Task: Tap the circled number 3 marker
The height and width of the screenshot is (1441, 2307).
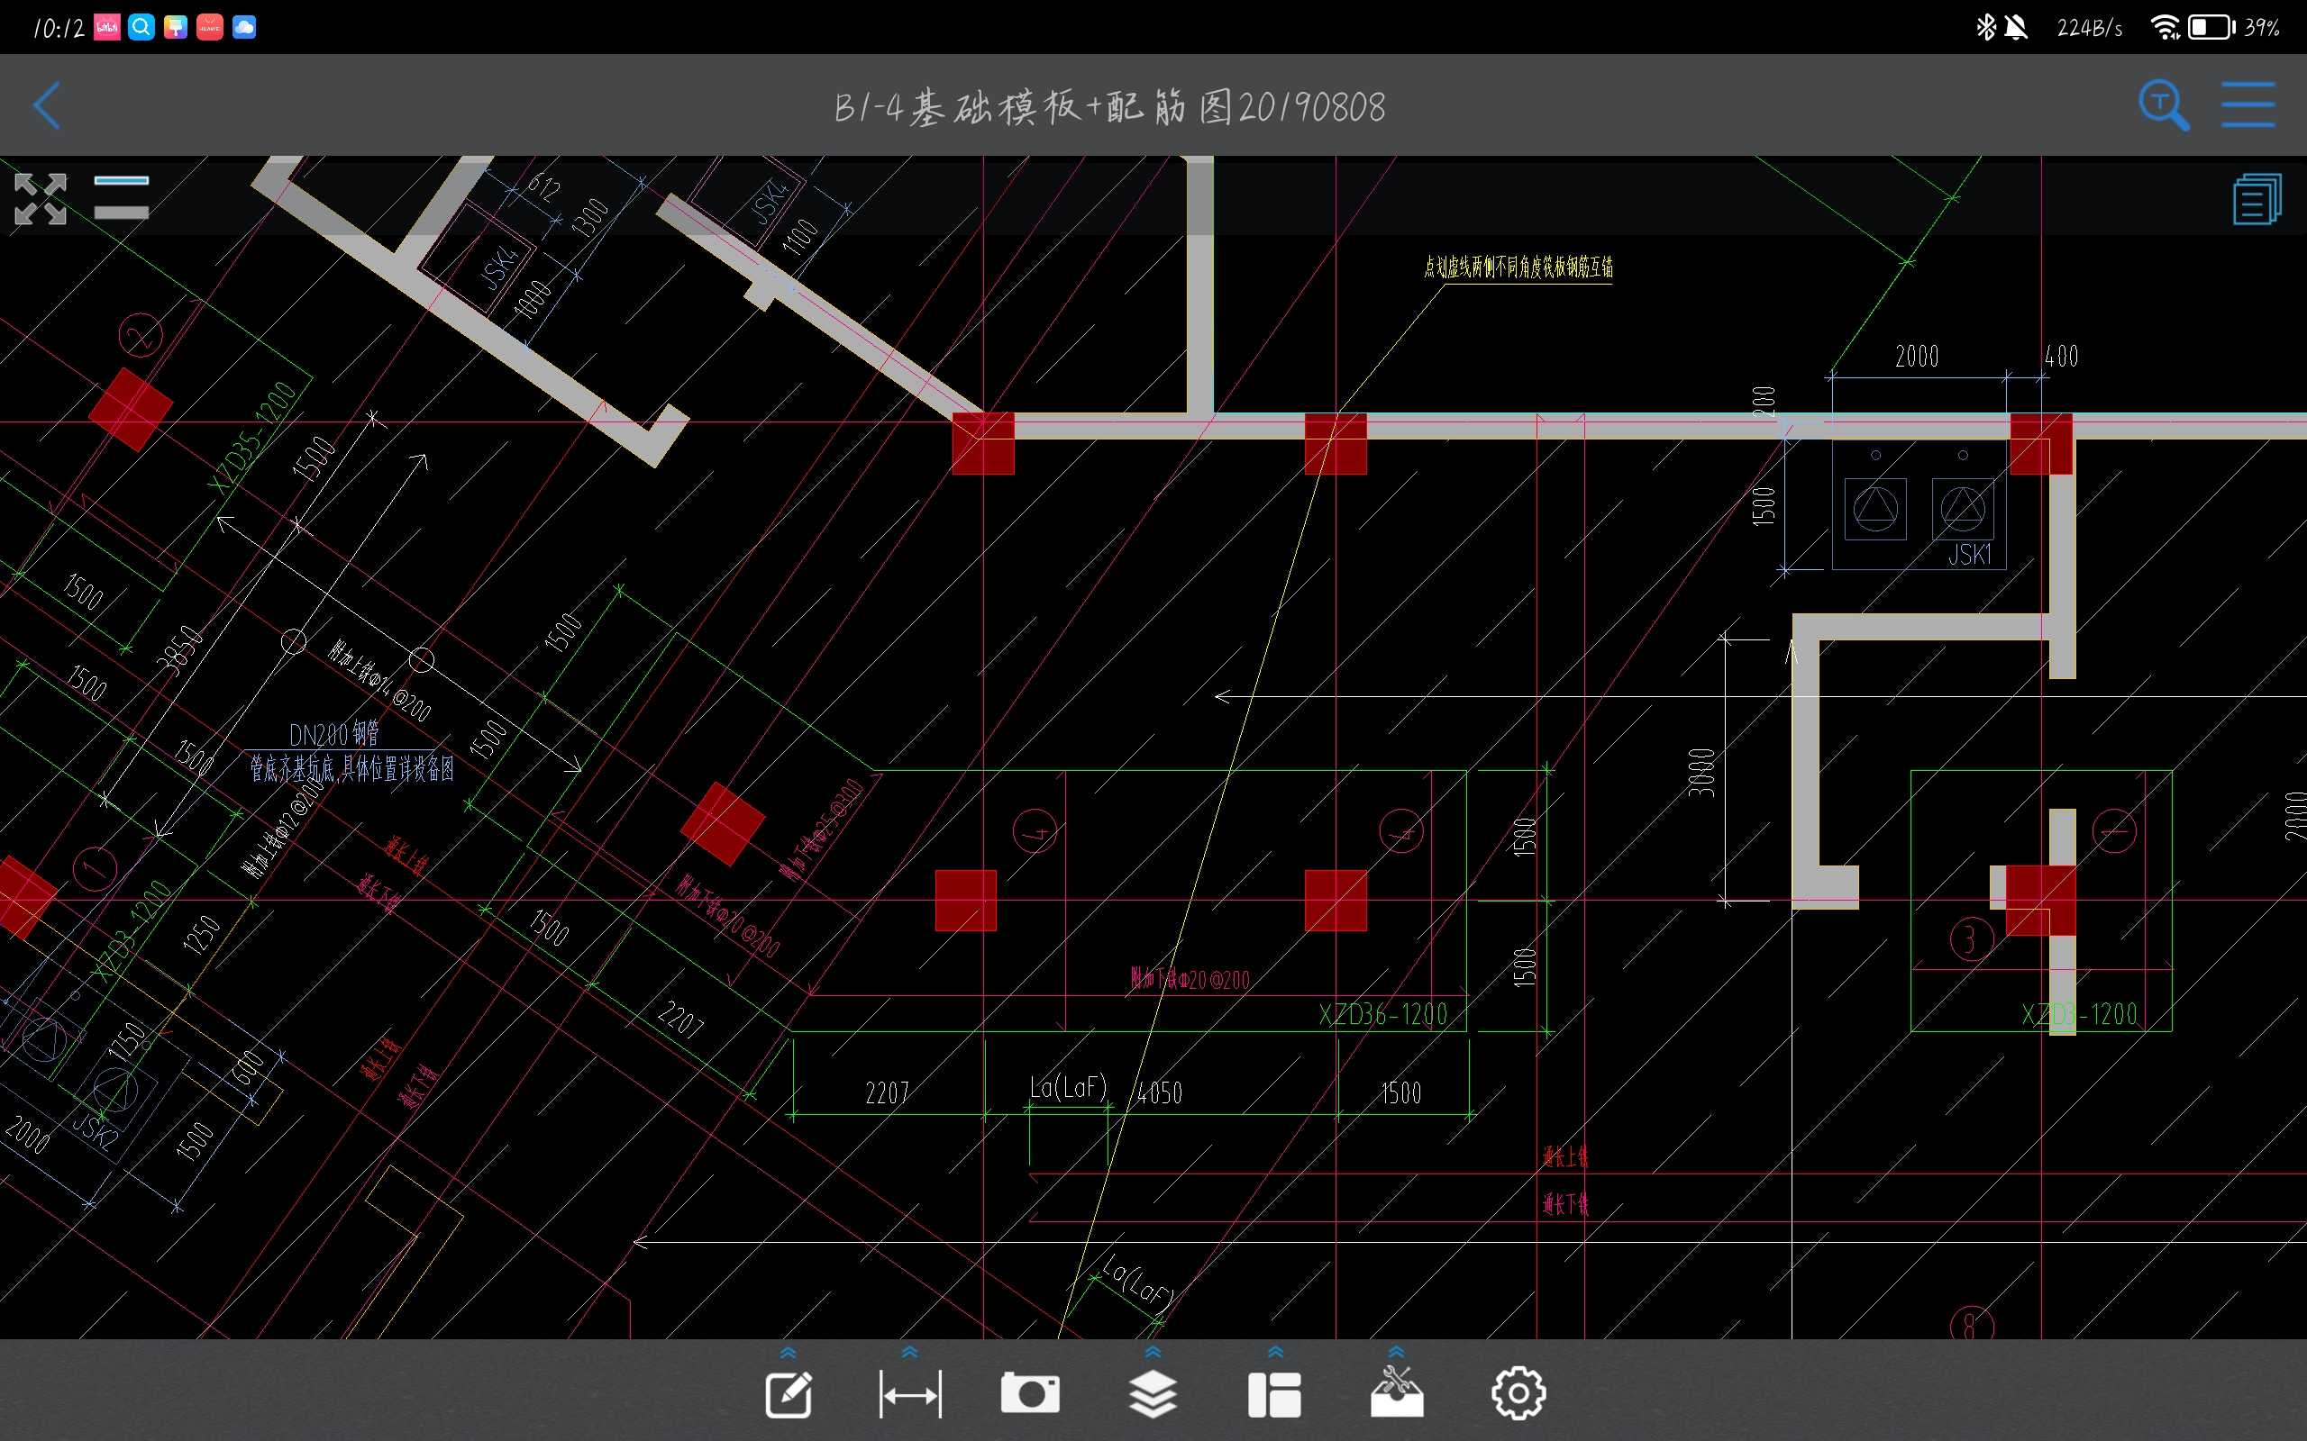Action: pos(1971,939)
